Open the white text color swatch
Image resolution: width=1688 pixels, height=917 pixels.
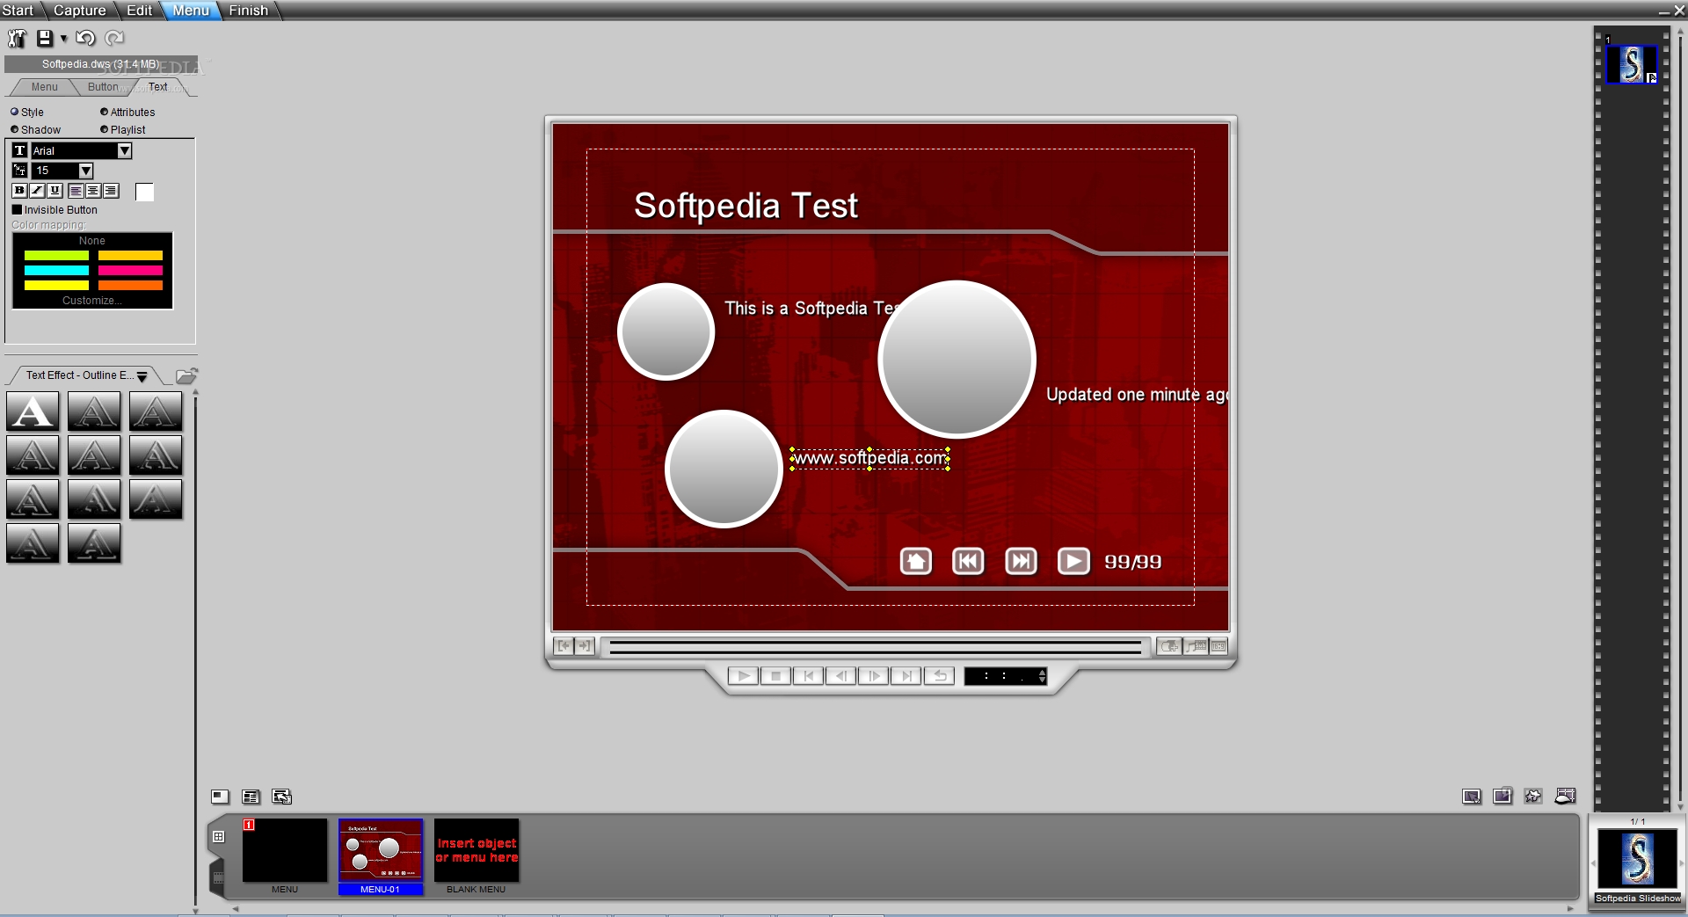144,192
